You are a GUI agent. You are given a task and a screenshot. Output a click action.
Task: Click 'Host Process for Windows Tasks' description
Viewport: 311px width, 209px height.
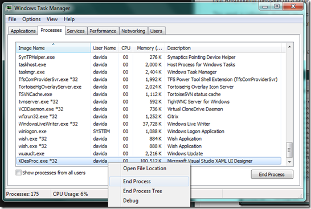[x=201, y=65]
